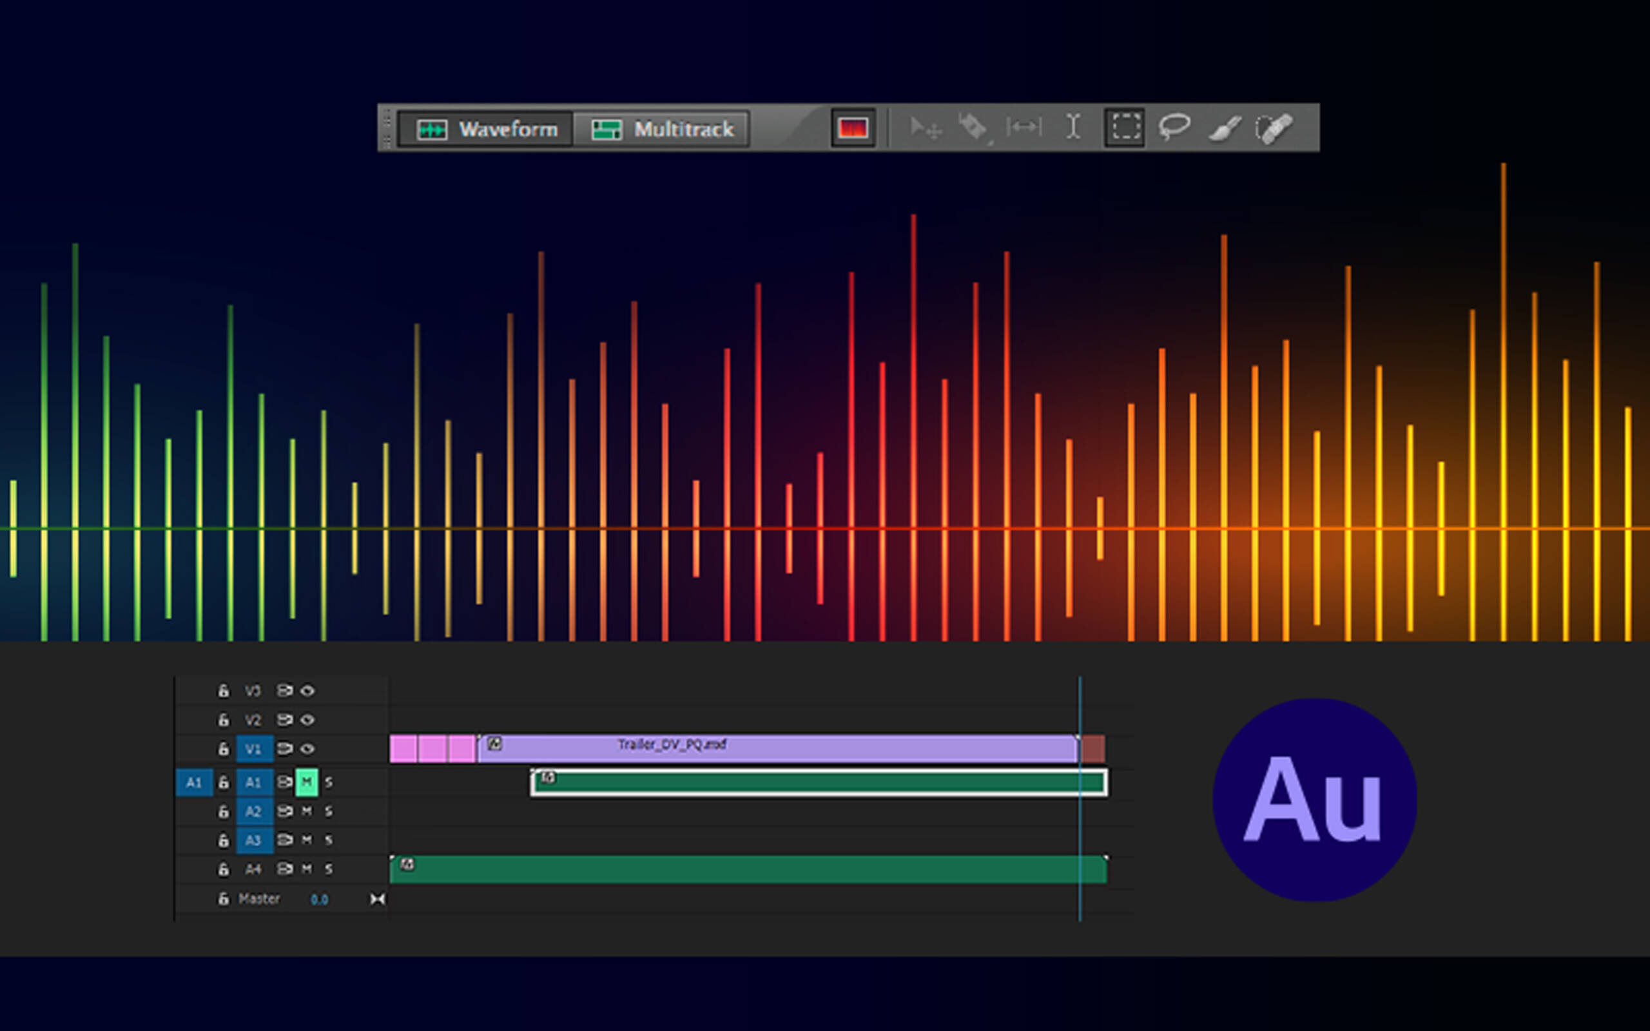Select the Marquee Selection tool
The height and width of the screenshot is (1031, 1650).
pyautogui.click(x=1124, y=127)
